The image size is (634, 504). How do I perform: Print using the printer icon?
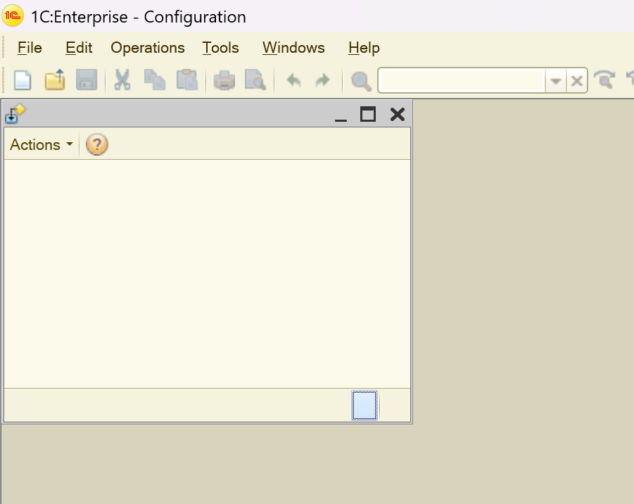pos(224,80)
